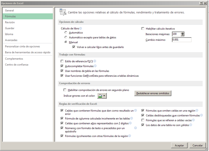The height and width of the screenshot is (151, 209).
Task: Enable Habilitar cálculo iterativo checkbox
Action: (143, 29)
